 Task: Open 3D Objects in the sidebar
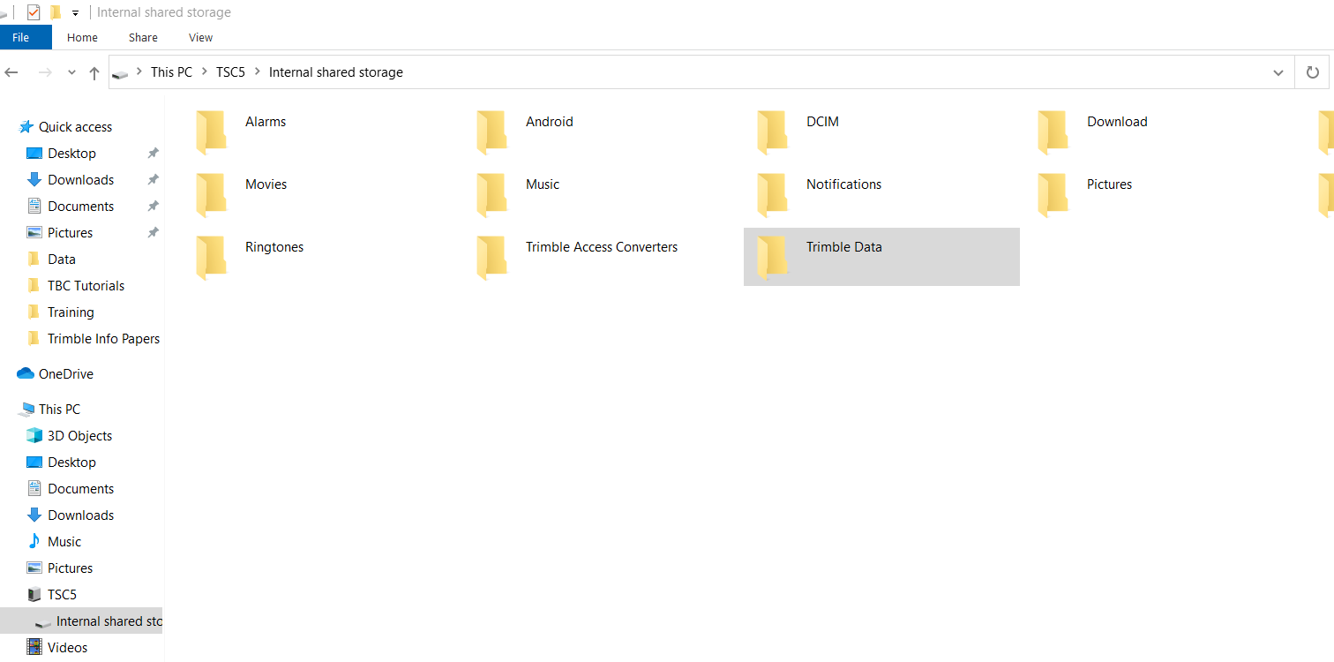79,436
